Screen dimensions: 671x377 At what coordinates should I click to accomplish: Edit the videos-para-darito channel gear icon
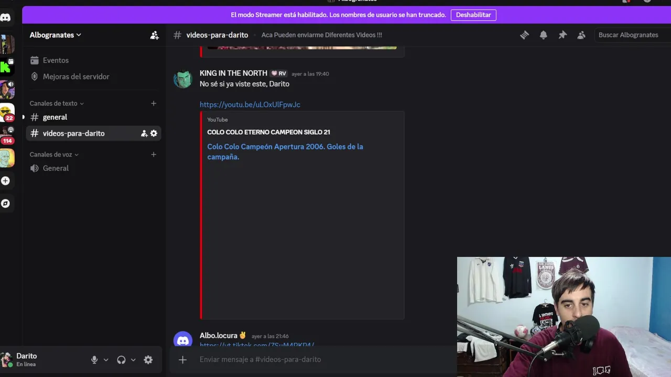point(154,134)
